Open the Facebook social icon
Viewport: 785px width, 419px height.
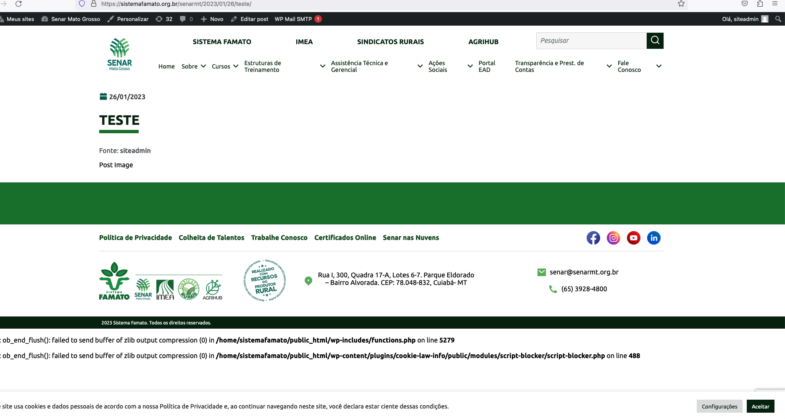tap(593, 238)
